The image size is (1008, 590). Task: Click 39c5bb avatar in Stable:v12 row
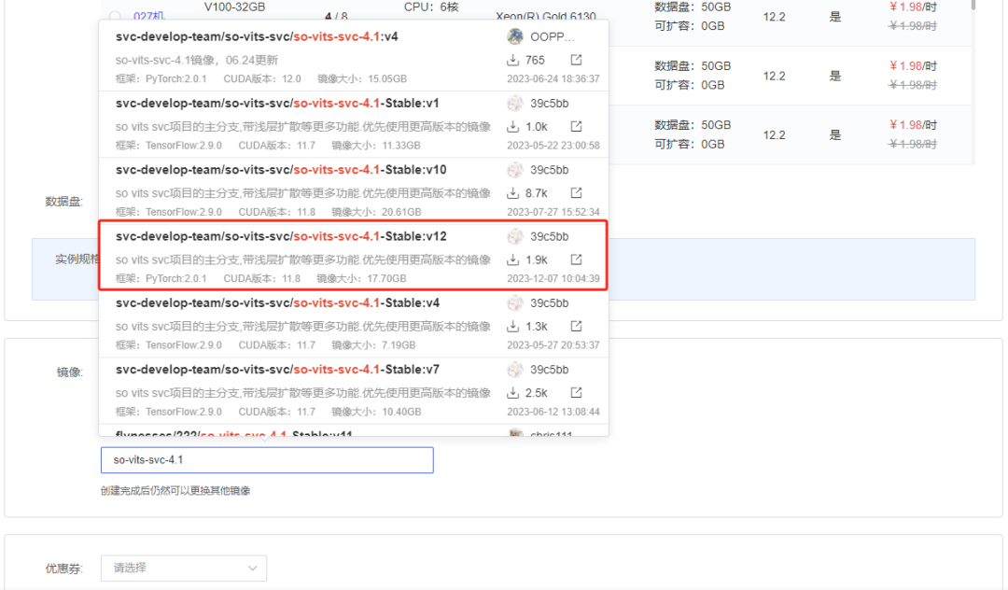click(x=515, y=236)
